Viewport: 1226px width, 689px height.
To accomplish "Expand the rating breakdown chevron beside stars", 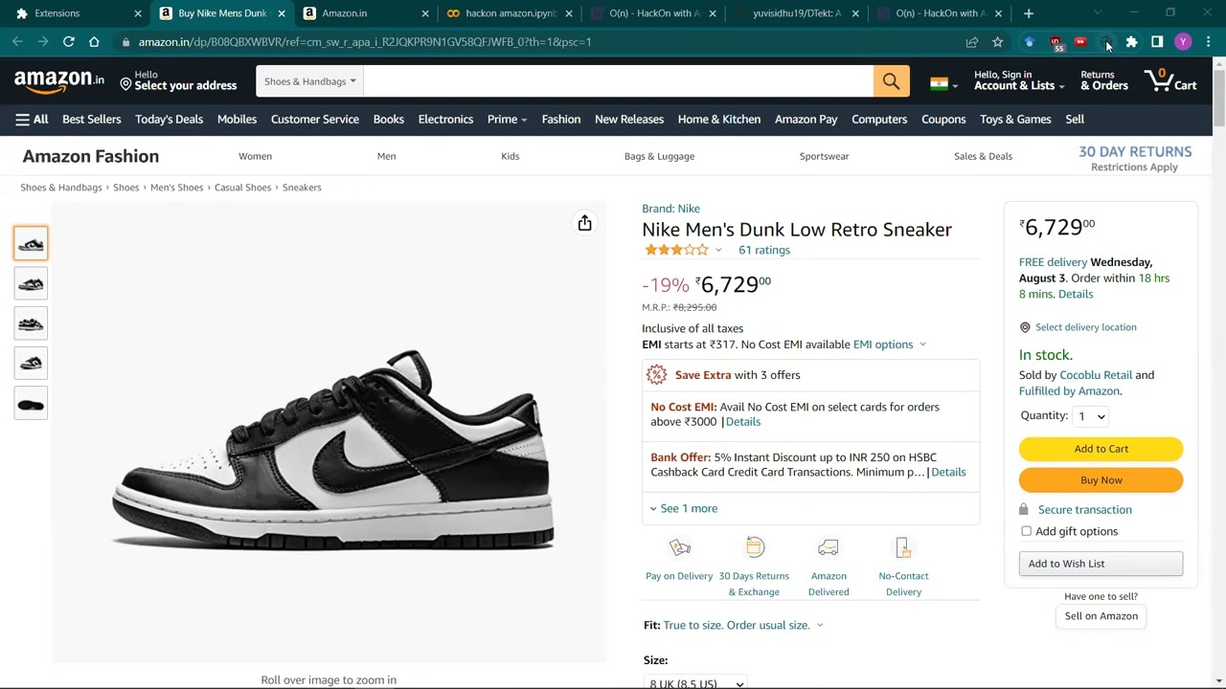I will 718,251.
